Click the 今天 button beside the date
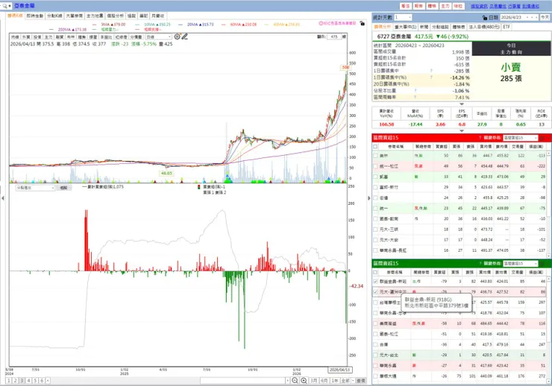552x386 pixels. (x=545, y=17)
